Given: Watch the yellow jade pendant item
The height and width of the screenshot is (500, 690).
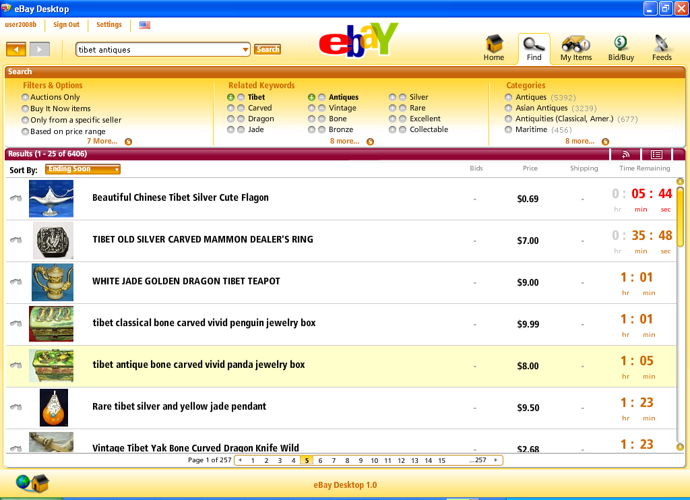Looking at the screenshot, I should click(16, 407).
